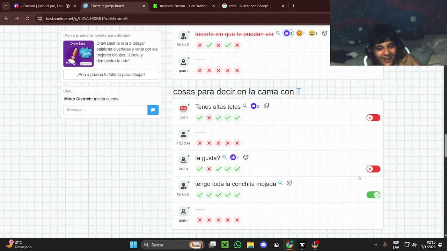
Task: Click search icon next to "Tenes altas tetas"
Action: 245,106
